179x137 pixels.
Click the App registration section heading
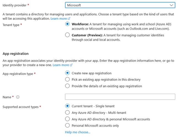[x=15, y=54]
